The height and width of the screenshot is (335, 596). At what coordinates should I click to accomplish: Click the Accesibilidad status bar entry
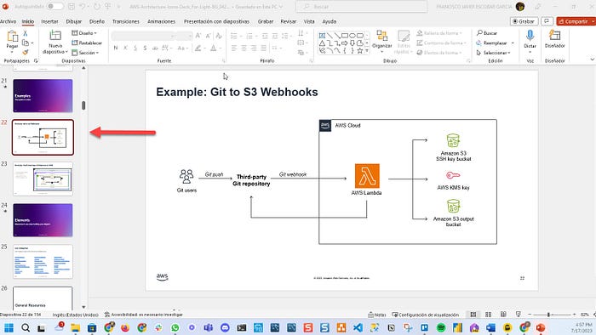tap(144, 315)
